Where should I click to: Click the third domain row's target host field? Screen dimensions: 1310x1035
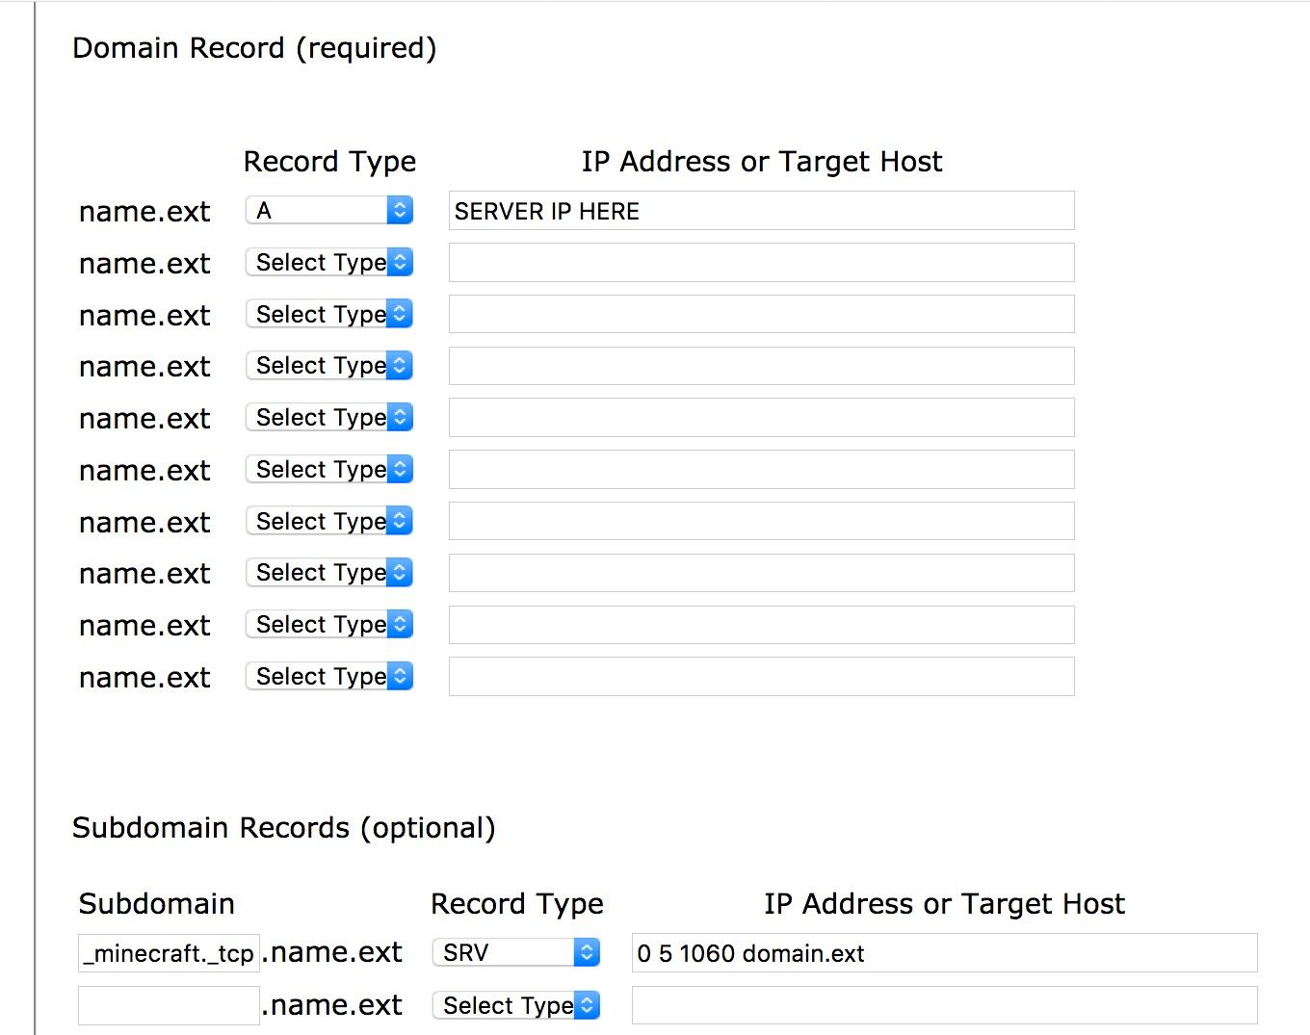point(761,315)
